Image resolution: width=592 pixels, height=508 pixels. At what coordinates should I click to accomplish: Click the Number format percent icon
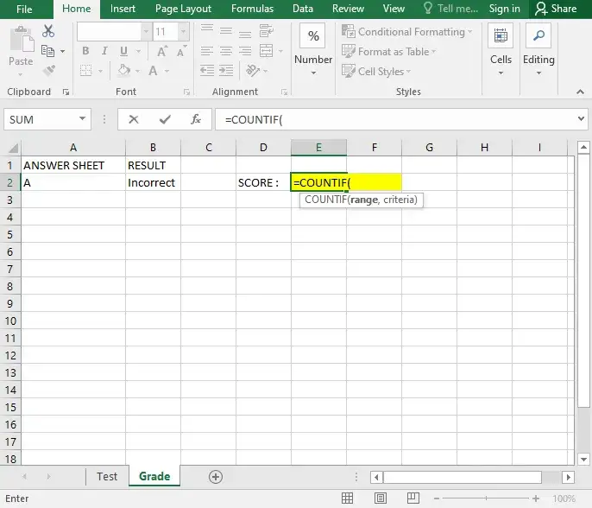pyautogui.click(x=313, y=36)
